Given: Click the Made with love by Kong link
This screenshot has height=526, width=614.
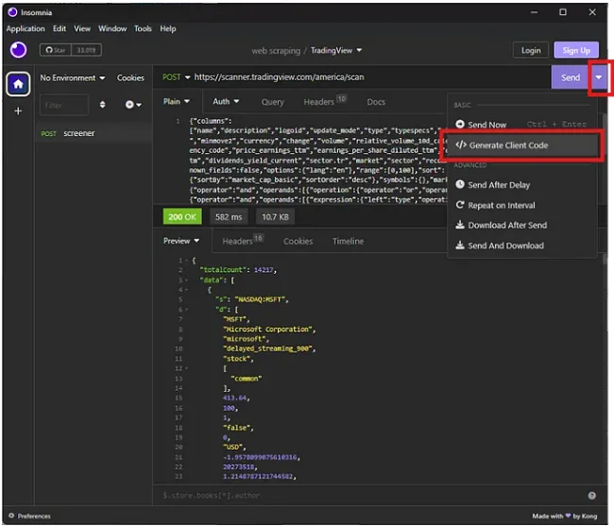Looking at the screenshot, I should tap(564, 516).
